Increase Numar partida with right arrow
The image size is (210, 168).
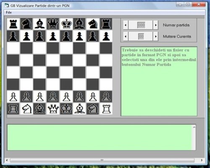pos(156,25)
